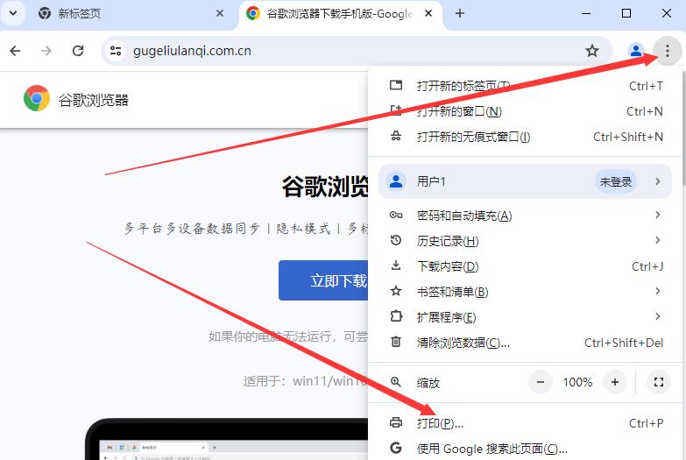Screen dimensions: 686x460
Task: Open site information icon in address bar
Action: [x=116, y=51]
